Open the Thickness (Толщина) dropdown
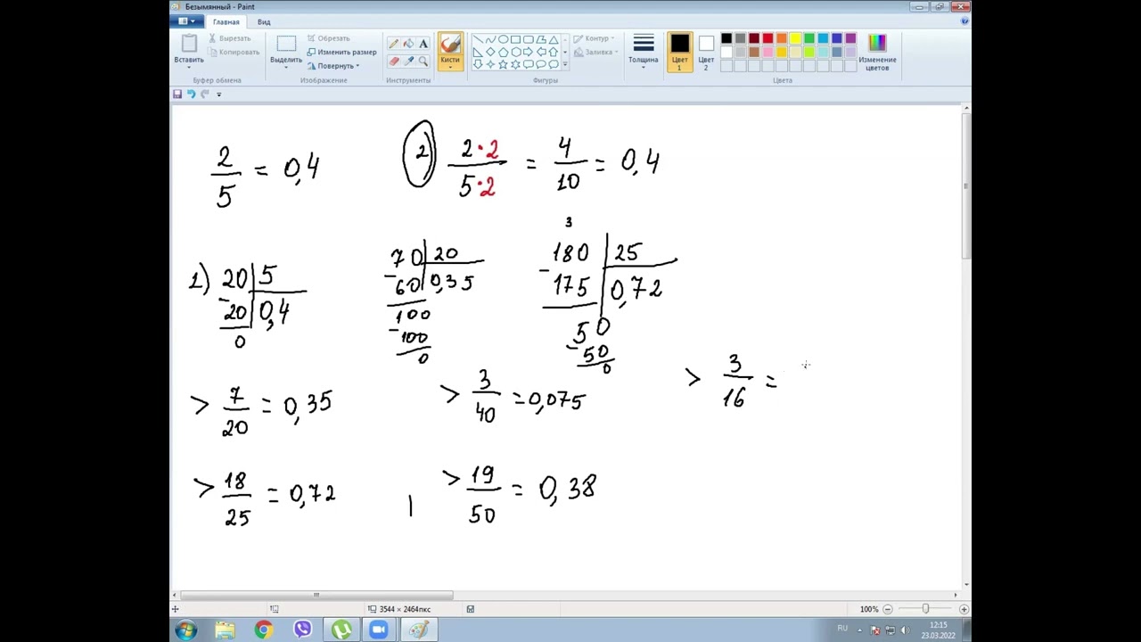Viewport: 1141px width, 642px height. point(644,52)
